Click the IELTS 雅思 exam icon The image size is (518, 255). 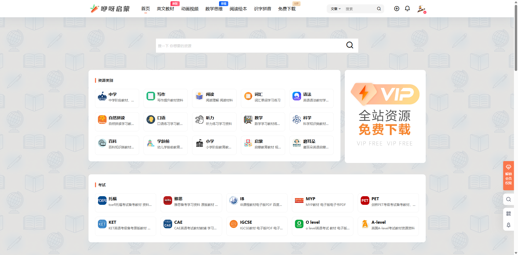[x=168, y=200]
